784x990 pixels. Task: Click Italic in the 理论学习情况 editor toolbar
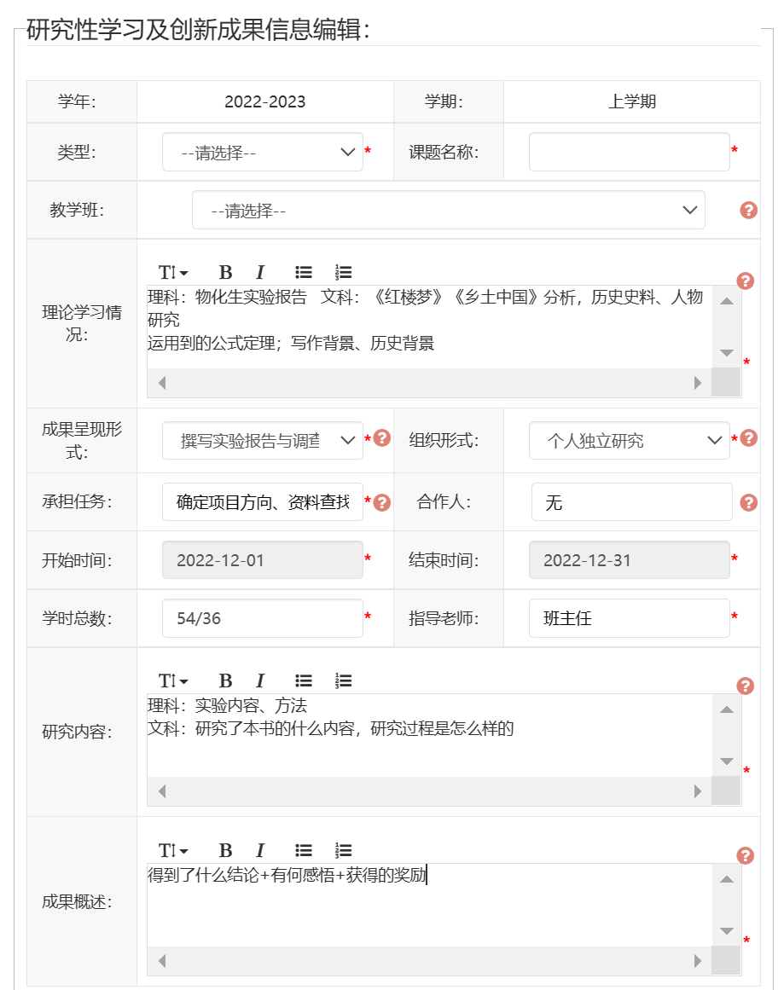(x=259, y=272)
